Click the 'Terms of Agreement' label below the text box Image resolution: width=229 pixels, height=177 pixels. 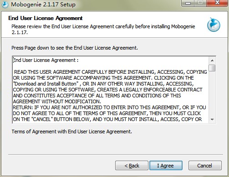[72, 131]
